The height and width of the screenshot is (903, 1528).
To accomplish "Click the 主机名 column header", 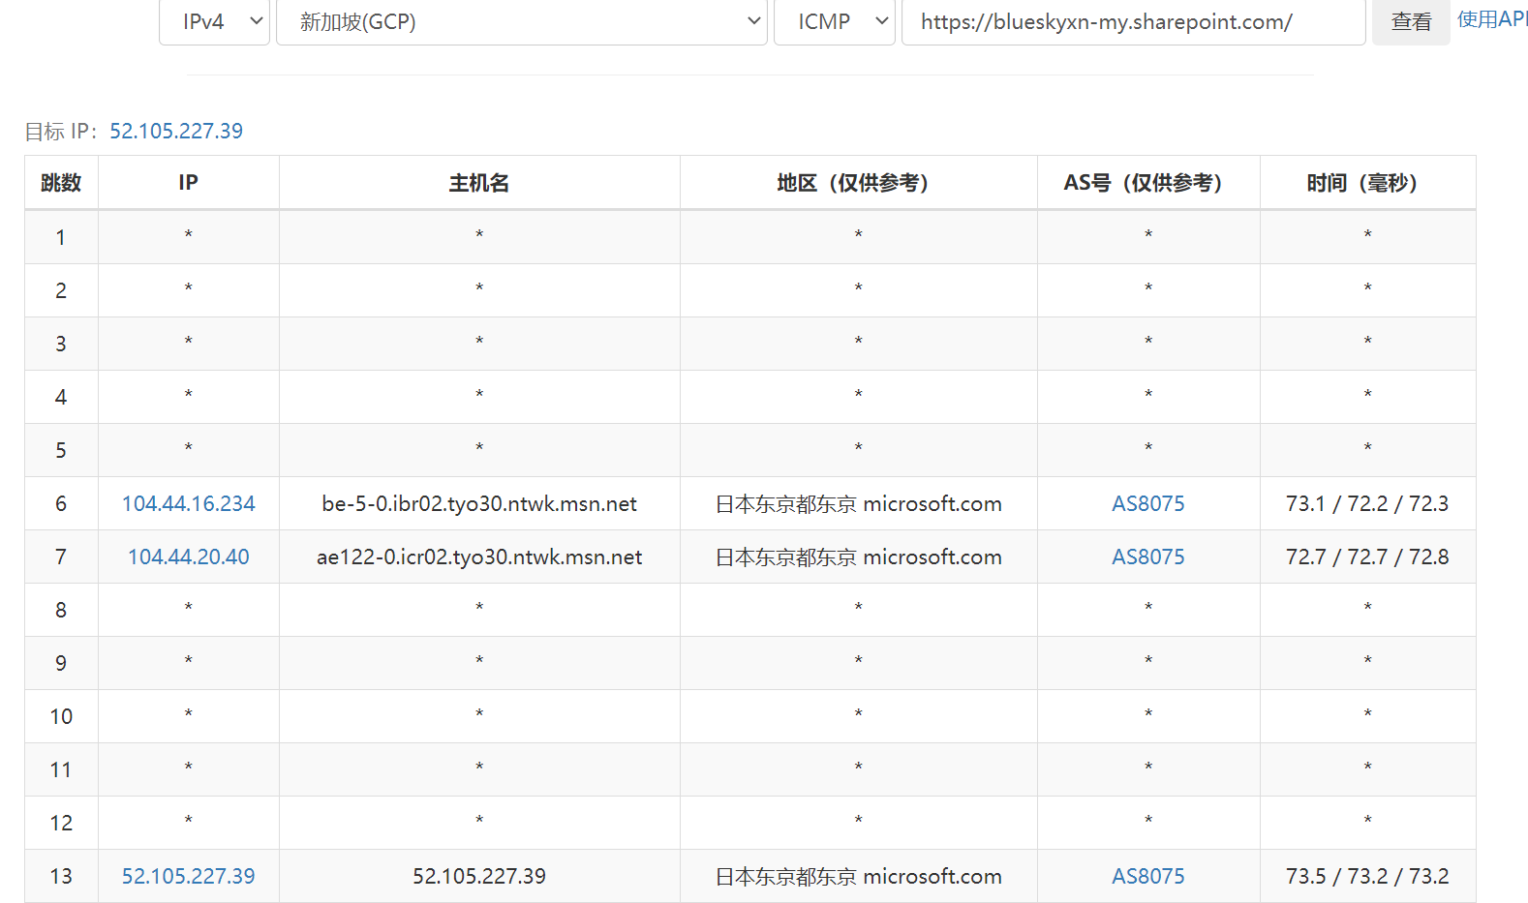I will click(479, 183).
